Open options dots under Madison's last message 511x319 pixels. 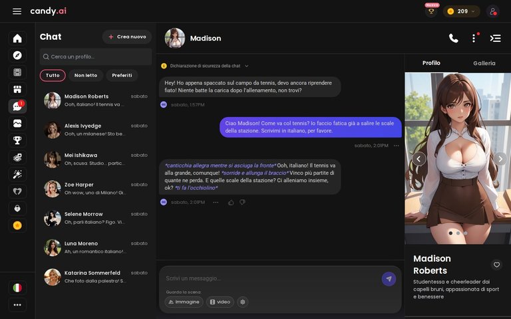click(216, 203)
